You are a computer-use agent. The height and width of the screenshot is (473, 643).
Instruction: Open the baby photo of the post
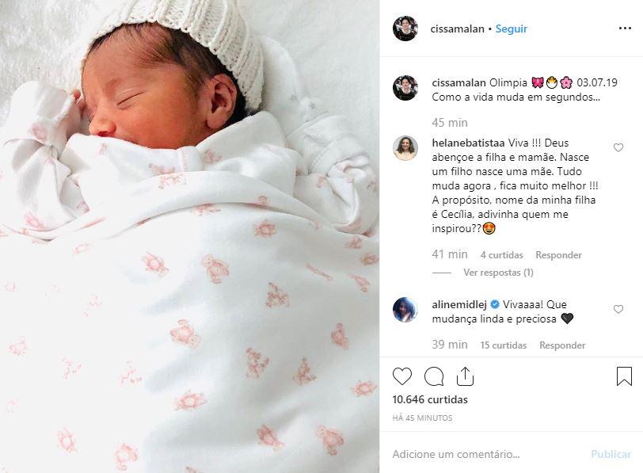tap(189, 236)
